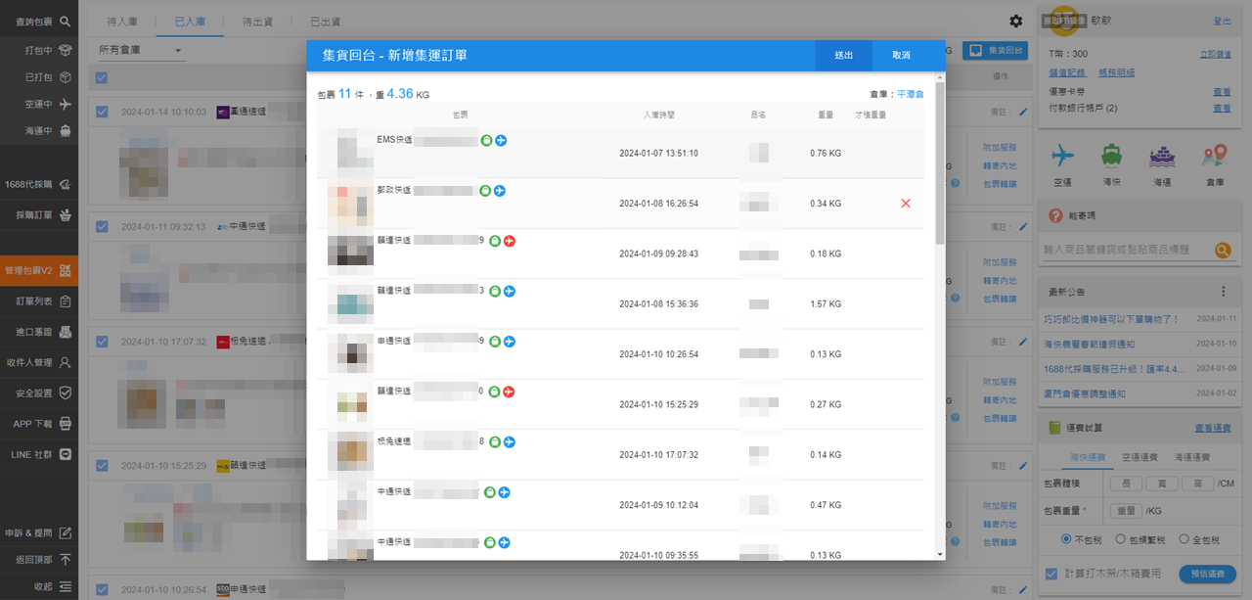This screenshot has height=600, width=1252.
Task: Open 管理包裹V2 in the sidebar
Action: click(39, 271)
